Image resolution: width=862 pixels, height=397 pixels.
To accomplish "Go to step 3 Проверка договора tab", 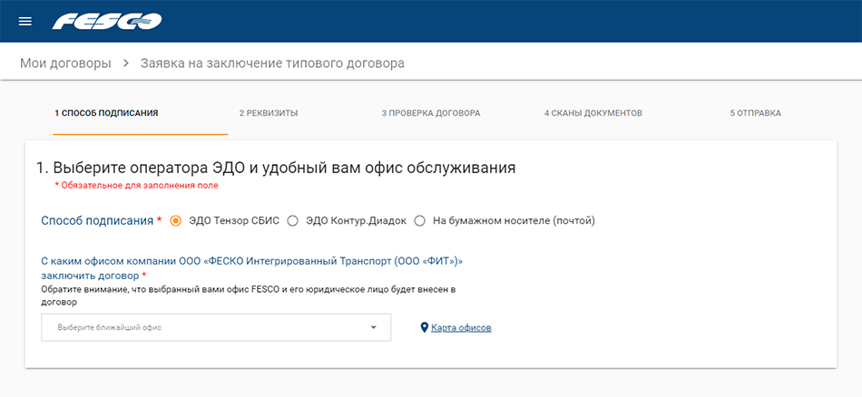I will click(x=430, y=113).
